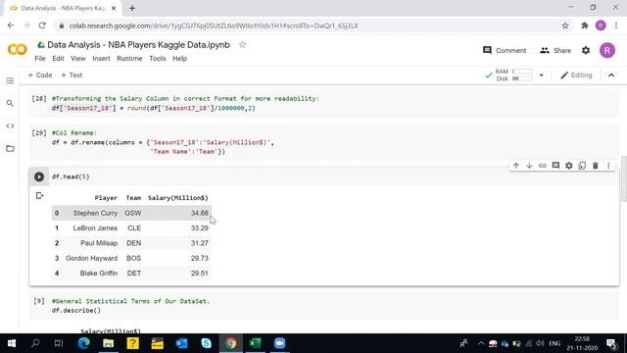The width and height of the screenshot is (627, 353).
Task: Open the Colab logo home
Action: point(18,50)
